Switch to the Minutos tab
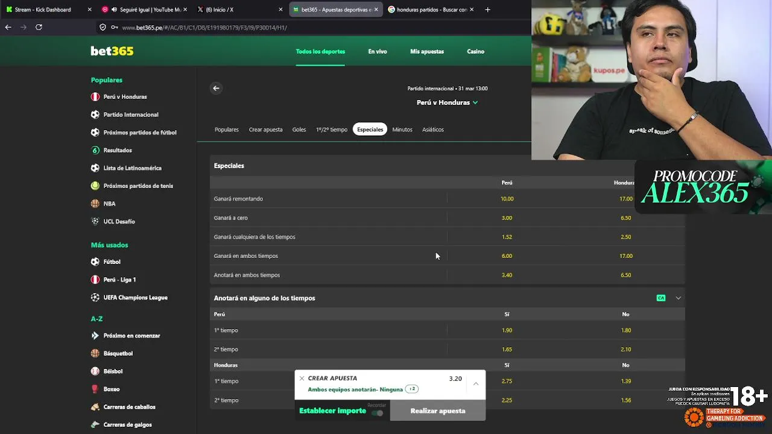The image size is (772, 434). (402, 130)
